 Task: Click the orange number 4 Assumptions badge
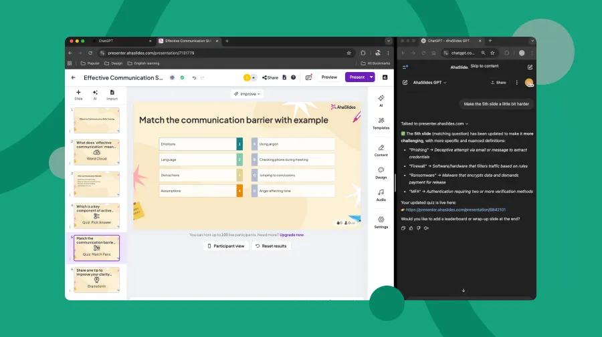(239, 191)
